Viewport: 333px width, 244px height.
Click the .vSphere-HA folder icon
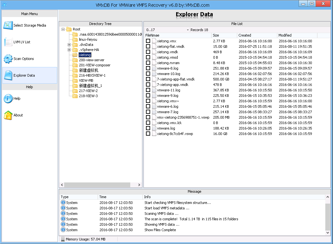click(75, 50)
